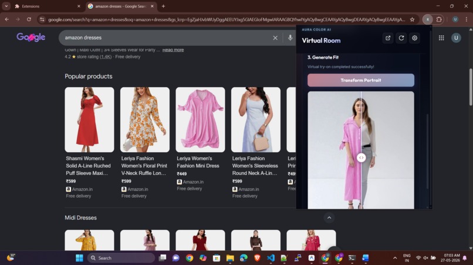
Task: Launch Visual Studio Code from taskbar
Action: pos(271,258)
